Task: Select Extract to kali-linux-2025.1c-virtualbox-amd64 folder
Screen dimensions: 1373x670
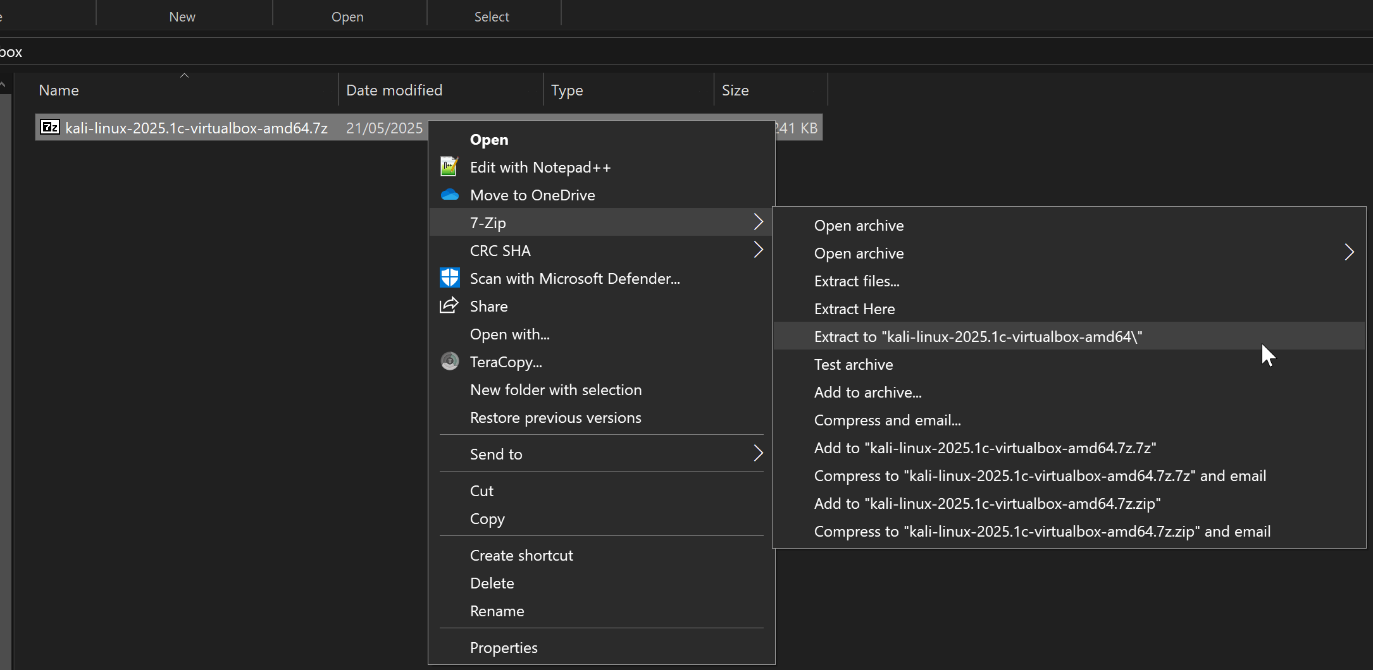Action: (1069, 336)
